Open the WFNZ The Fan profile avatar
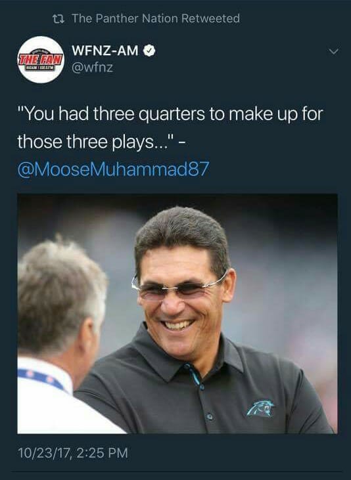Viewport: 351px width, 480px height. point(41,60)
